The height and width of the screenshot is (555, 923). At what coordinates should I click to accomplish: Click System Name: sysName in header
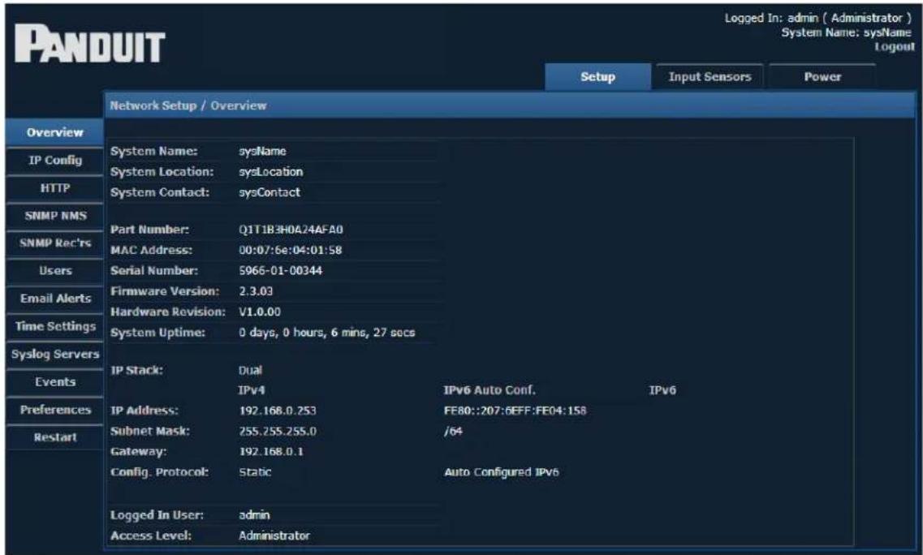(847, 32)
